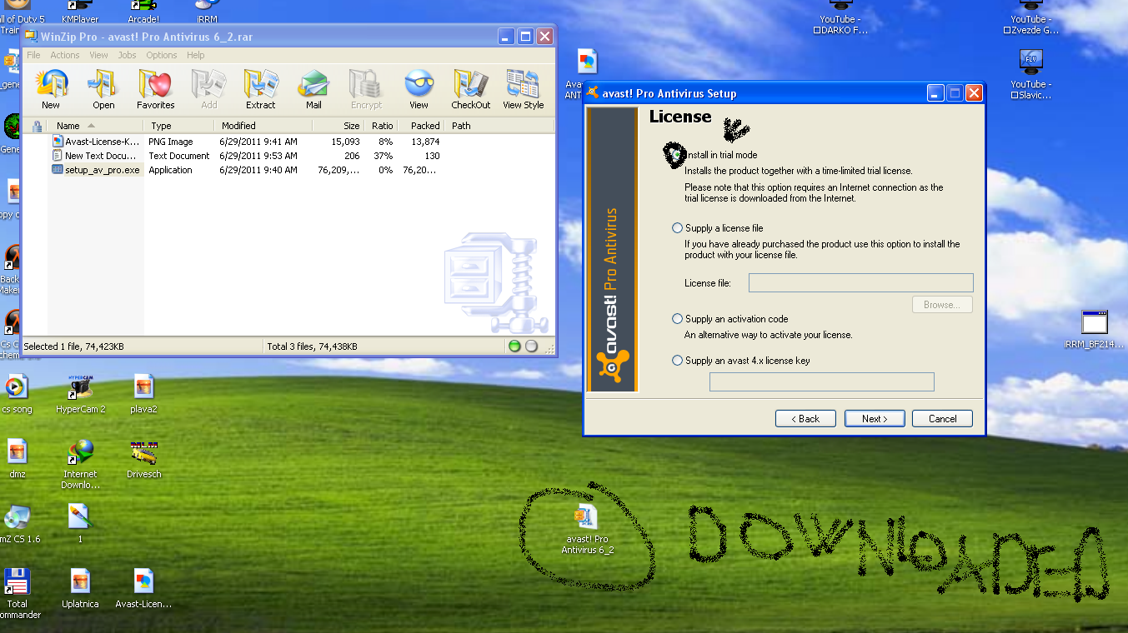Open the Jobs menu in WinZip
The width and height of the screenshot is (1128, 633).
click(127, 55)
